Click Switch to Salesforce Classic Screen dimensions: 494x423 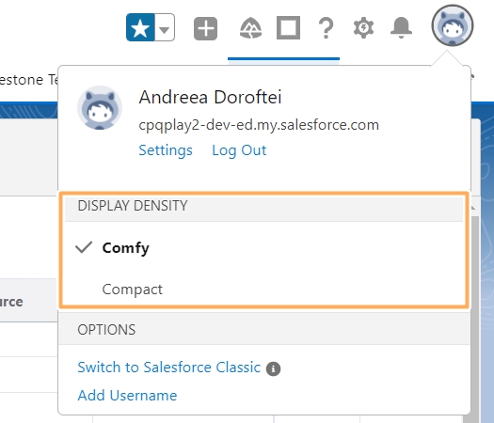coord(169,368)
